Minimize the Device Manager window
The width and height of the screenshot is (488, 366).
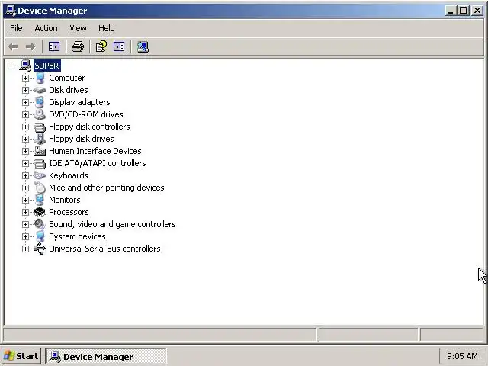451,11
